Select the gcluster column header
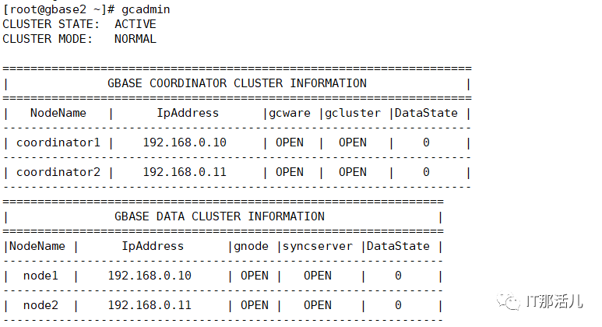 (353, 113)
